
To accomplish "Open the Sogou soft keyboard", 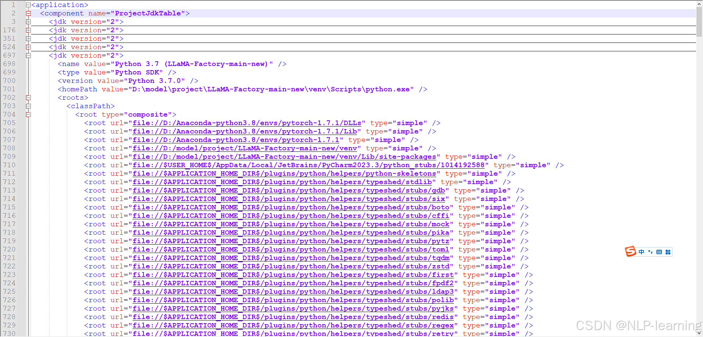I will point(659,252).
